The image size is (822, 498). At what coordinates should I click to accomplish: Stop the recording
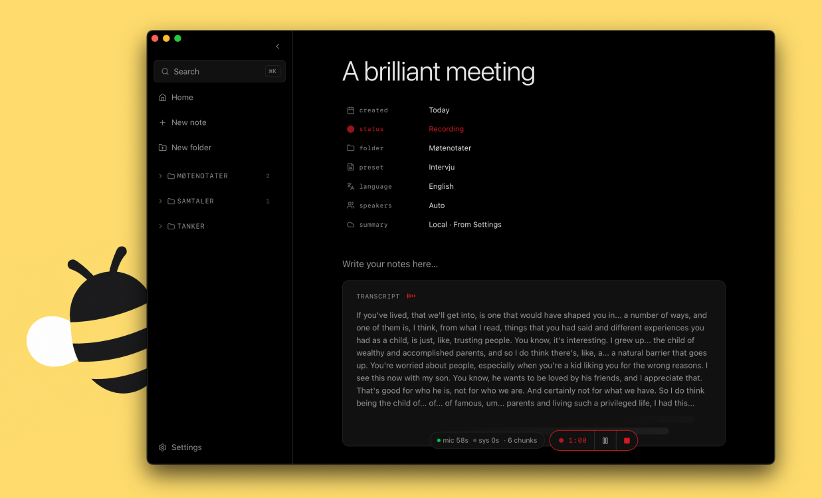coord(627,440)
